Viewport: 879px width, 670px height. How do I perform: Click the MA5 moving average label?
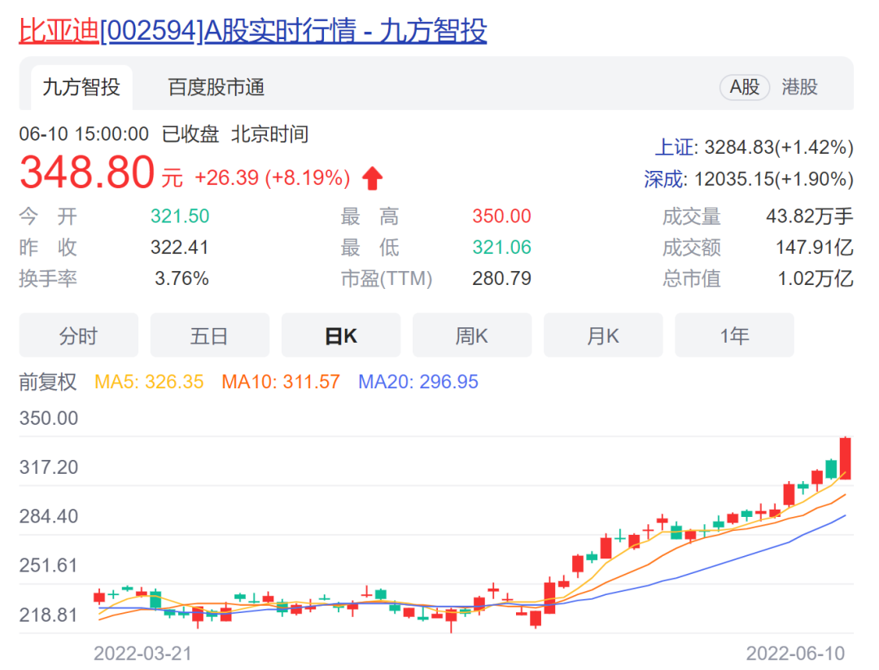click(149, 382)
